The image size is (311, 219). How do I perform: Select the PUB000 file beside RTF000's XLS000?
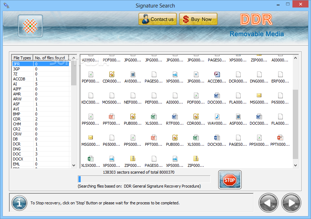[133, 116]
